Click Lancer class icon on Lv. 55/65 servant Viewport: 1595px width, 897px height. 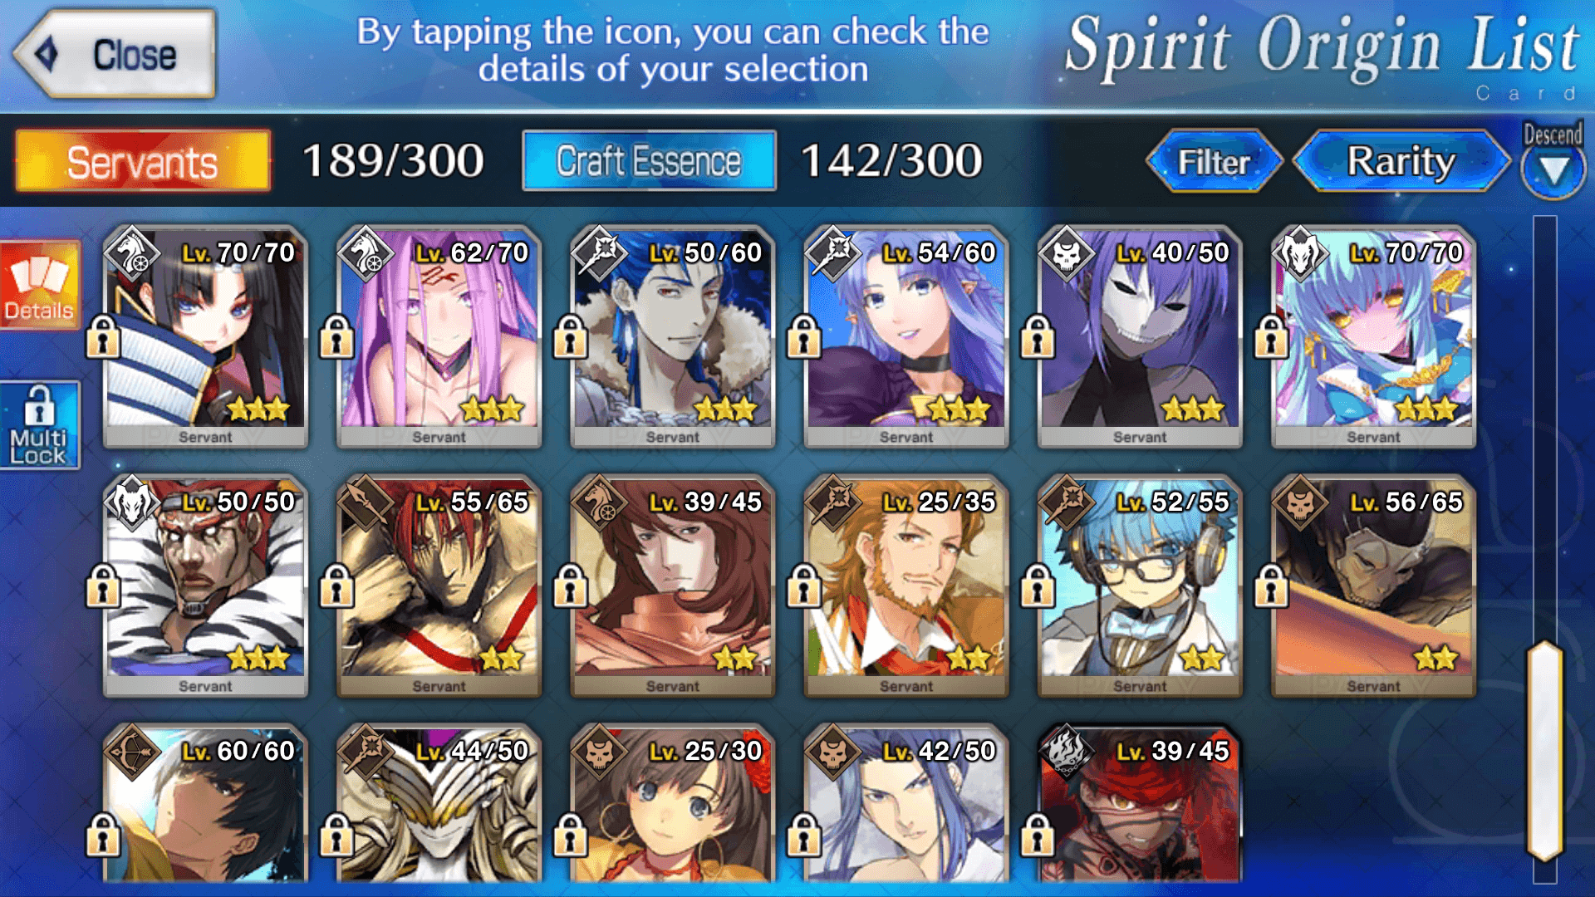pyautogui.click(x=365, y=501)
